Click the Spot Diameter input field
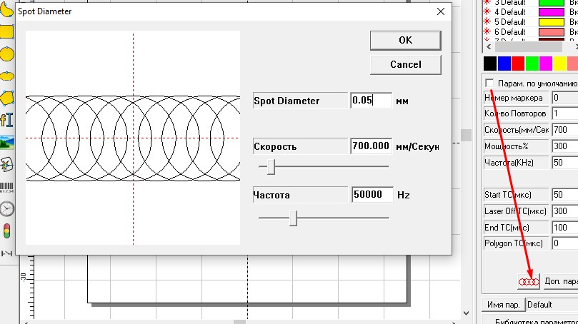 pyautogui.click(x=371, y=101)
